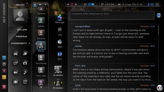This screenshot has width=164, height=92.
Task: Open the Garage car icon
Action: click(x=15, y=54)
